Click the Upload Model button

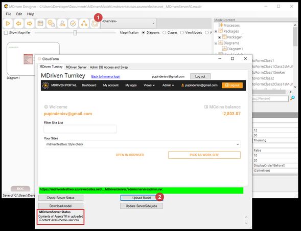(142, 198)
